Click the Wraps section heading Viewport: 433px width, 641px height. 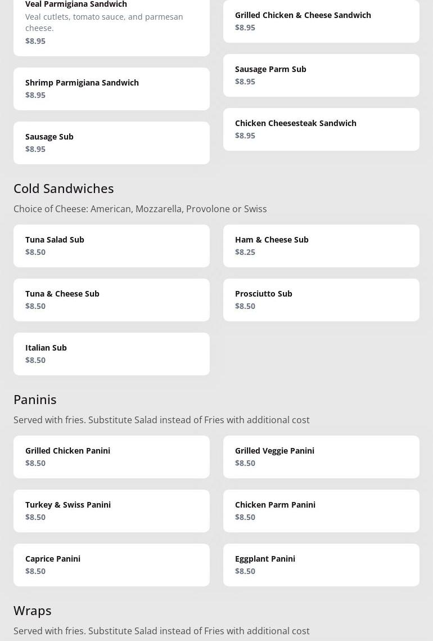(33, 610)
